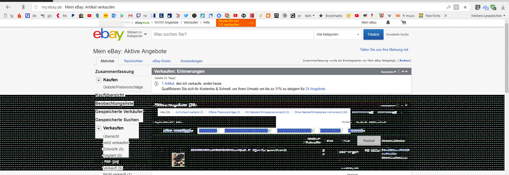The image size is (509, 175).
Task: Expand Stöbern in Kategorien menu
Action: pos(137,34)
